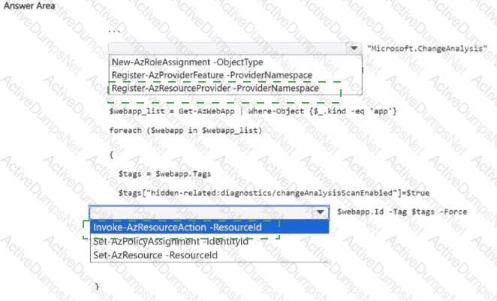Viewport: 497px width, 301px height.
Task: Open the first dropdown before "Microsoft.ChangeAnalysis"
Action: [235, 49]
